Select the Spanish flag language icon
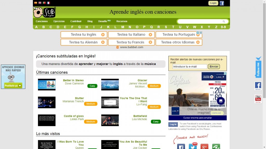This screenshot has height=149, width=266. [36, 3]
